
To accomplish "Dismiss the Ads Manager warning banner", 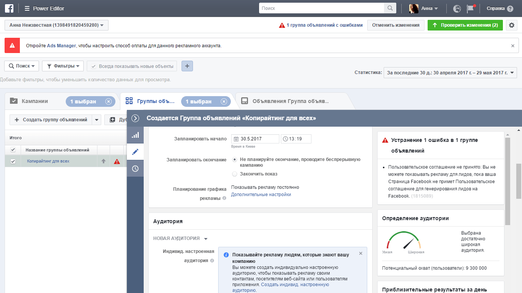I will click(513, 46).
